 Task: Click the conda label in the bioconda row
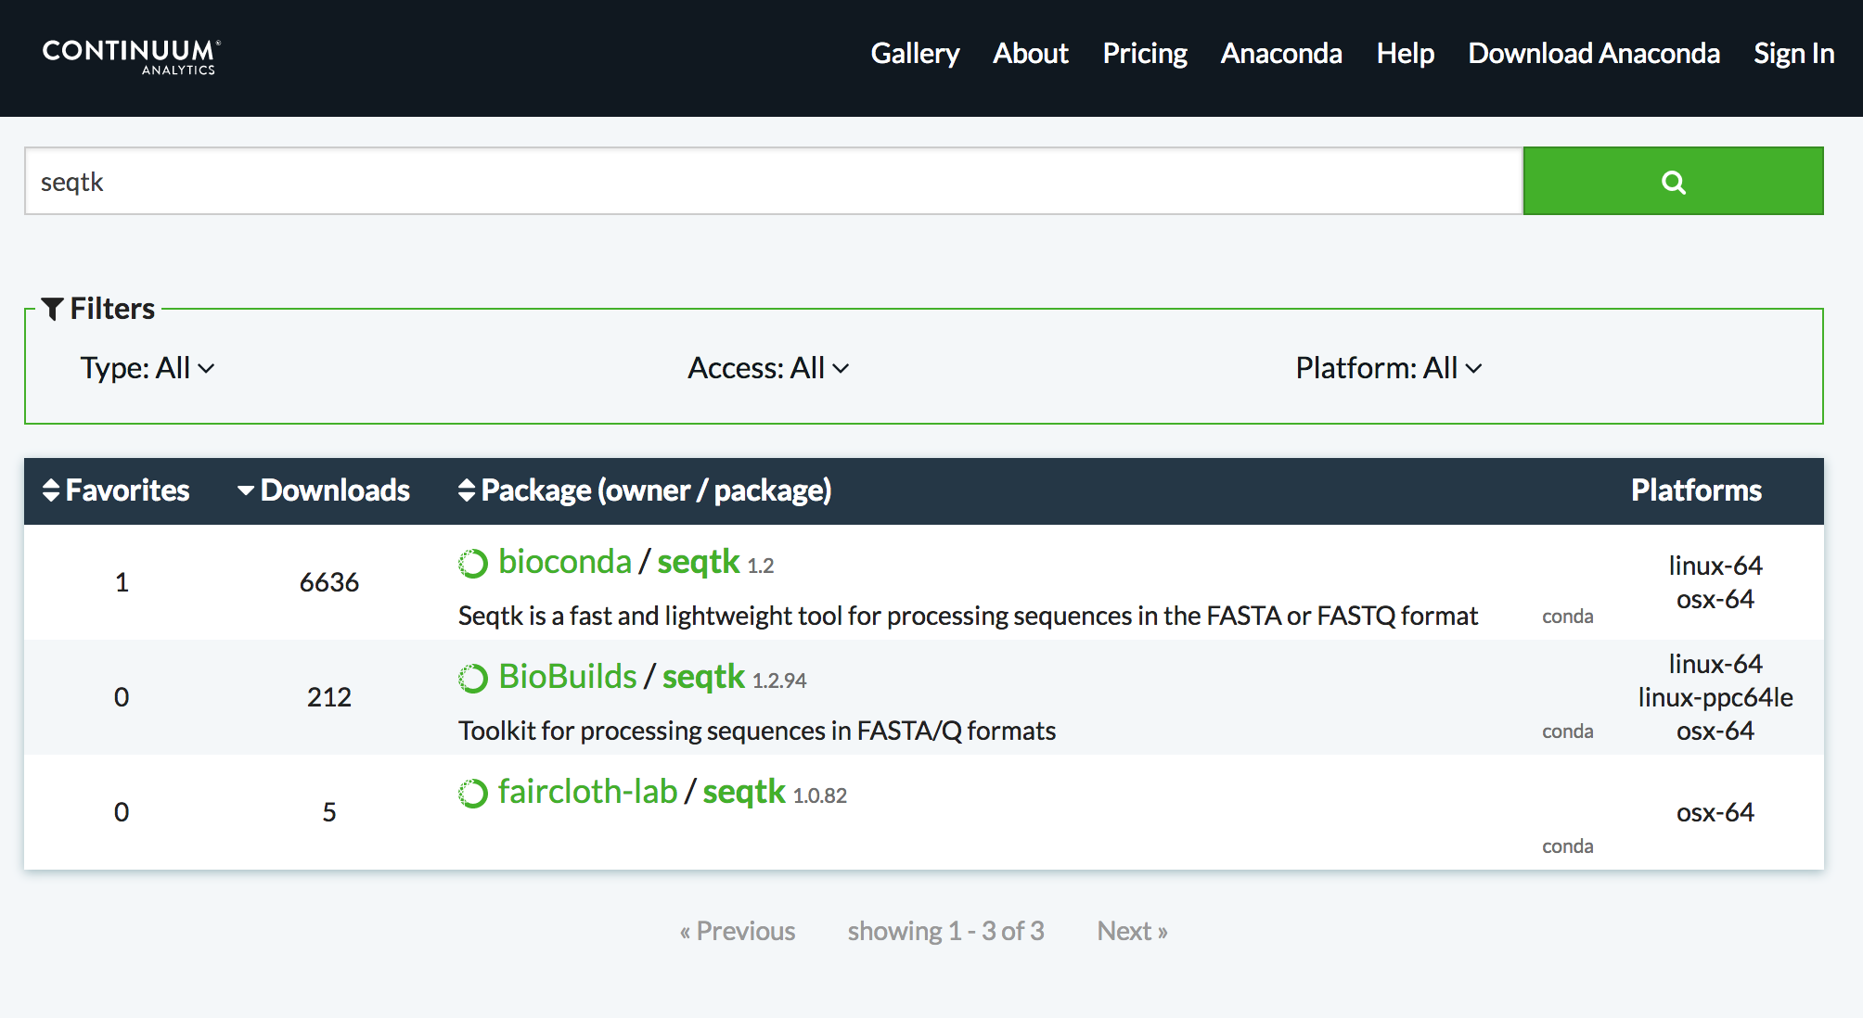(x=1568, y=617)
